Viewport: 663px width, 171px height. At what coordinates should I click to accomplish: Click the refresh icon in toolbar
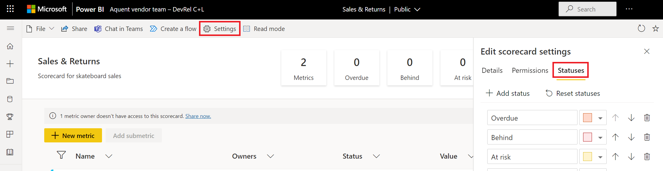point(641,29)
